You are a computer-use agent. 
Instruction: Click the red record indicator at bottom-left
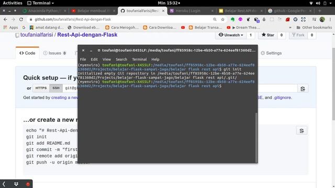pyautogui.click(x=28, y=184)
